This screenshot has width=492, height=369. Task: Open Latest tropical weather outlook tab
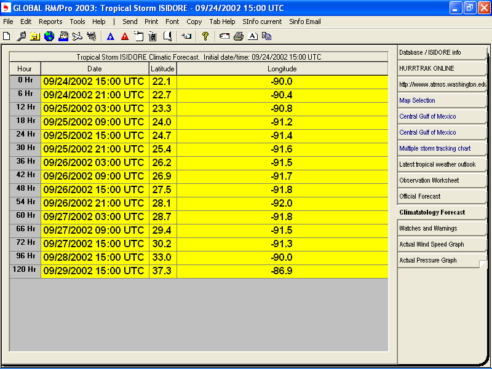(442, 164)
